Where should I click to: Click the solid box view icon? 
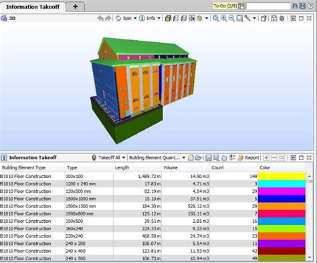[x=168, y=18]
